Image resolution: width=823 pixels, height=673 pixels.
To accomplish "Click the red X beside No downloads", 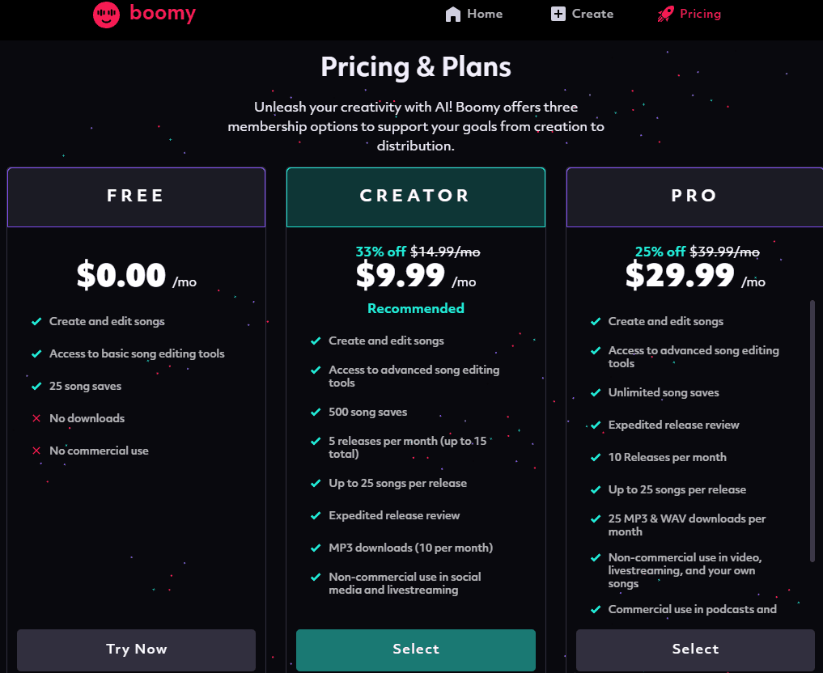I will point(36,418).
